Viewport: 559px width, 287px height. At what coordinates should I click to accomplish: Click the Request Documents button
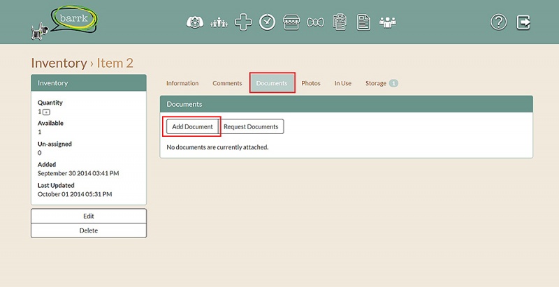pos(251,126)
